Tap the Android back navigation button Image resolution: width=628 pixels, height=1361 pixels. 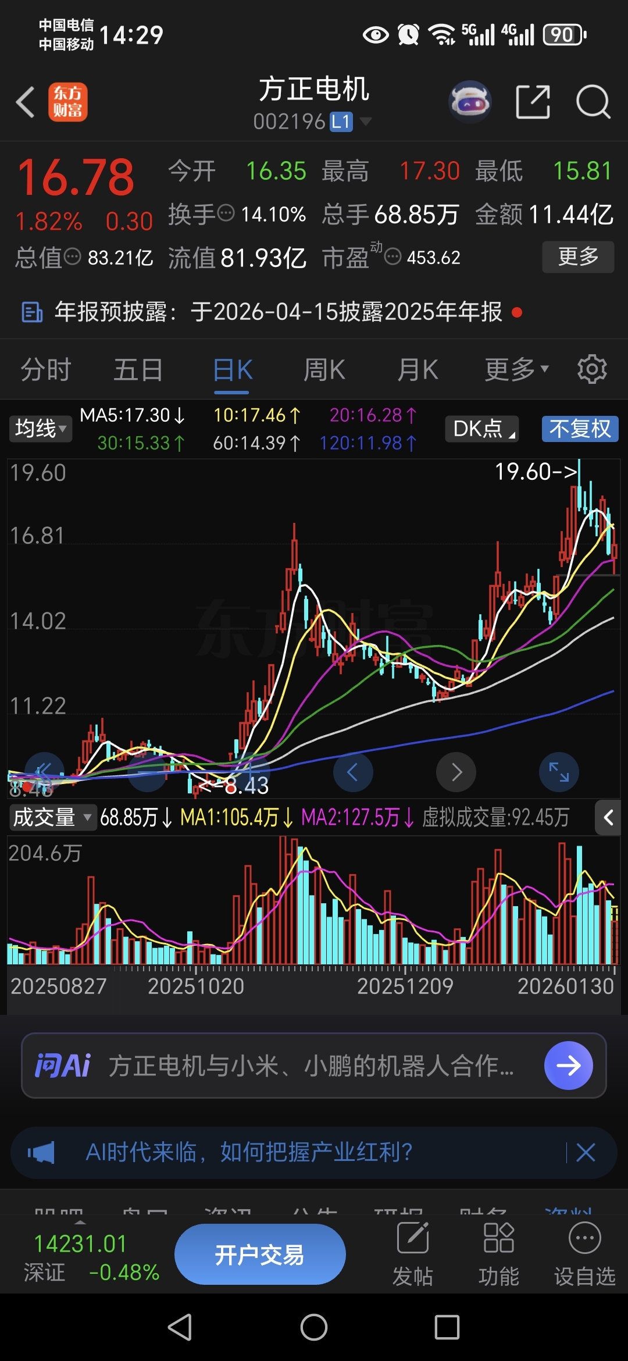(180, 1328)
